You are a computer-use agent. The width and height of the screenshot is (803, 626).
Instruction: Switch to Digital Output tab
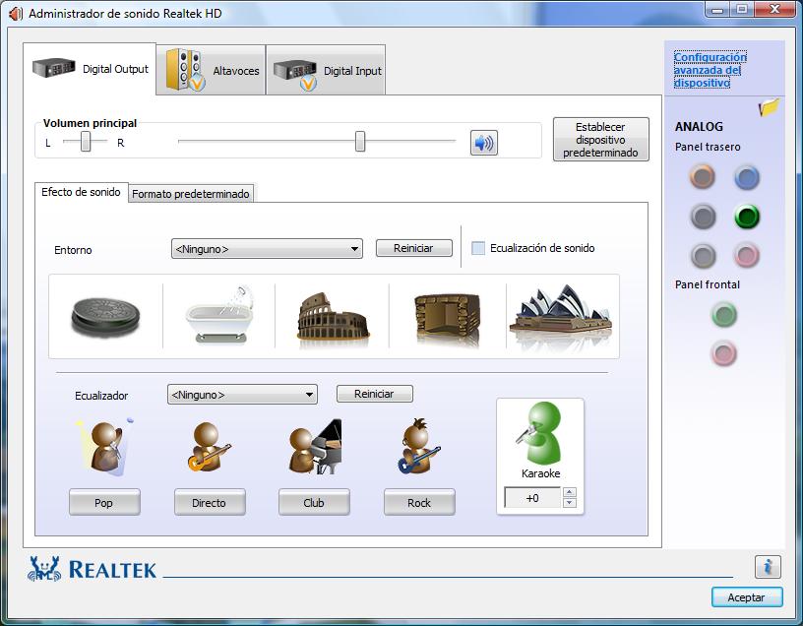[x=91, y=69]
